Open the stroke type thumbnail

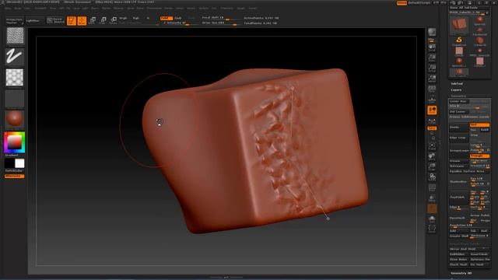[x=15, y=57]
